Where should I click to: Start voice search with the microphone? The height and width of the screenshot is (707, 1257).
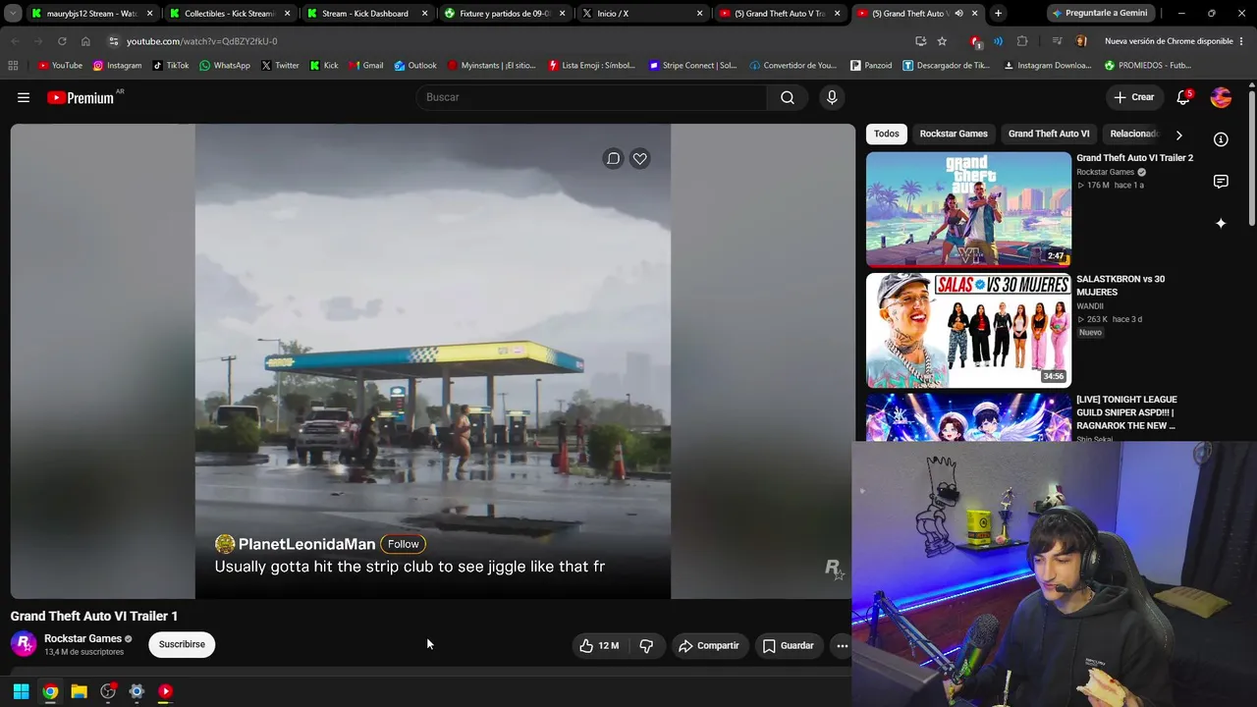(x=832, y=97)
